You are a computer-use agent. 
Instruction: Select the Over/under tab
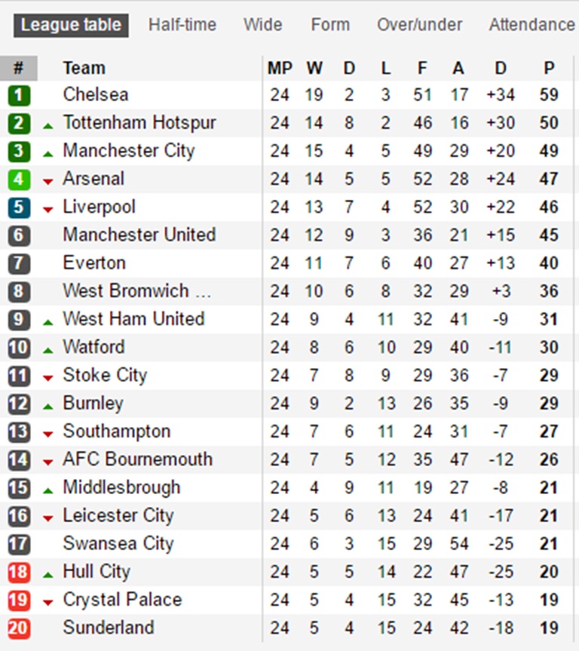click(x=420, y=25)
